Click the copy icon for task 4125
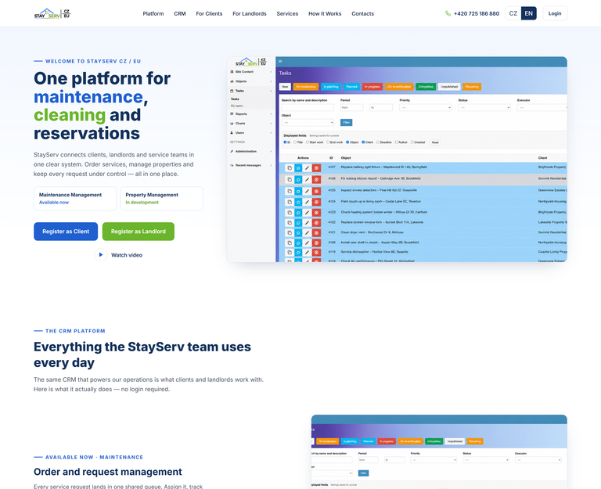The image size is (601, 489). pyautogui.click(x=290, y=191)
